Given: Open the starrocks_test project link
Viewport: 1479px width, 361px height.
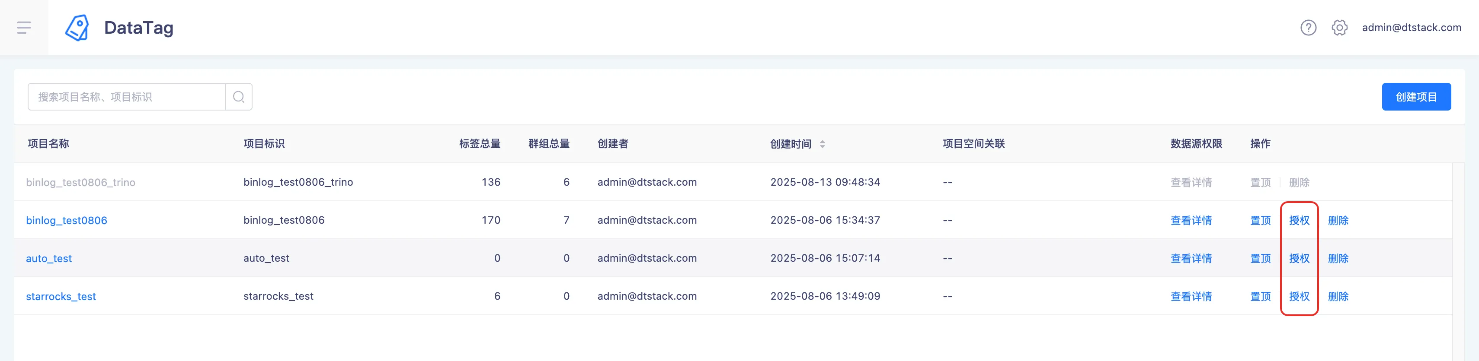Looking at the screenshot, I should point(61,296).
